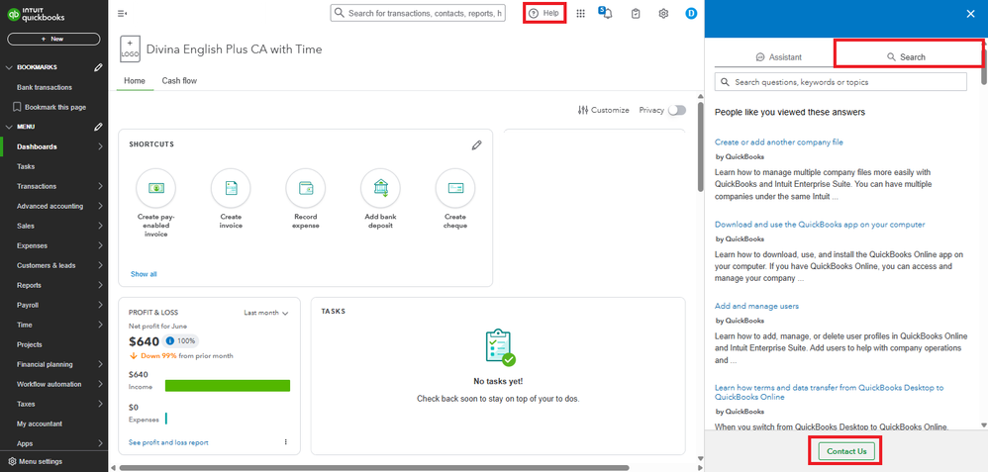This screenshot has width=988, height=472.
Task: Open Customers & leads in the sidebar
Action: pyautogui.click(x=46, y=265)
